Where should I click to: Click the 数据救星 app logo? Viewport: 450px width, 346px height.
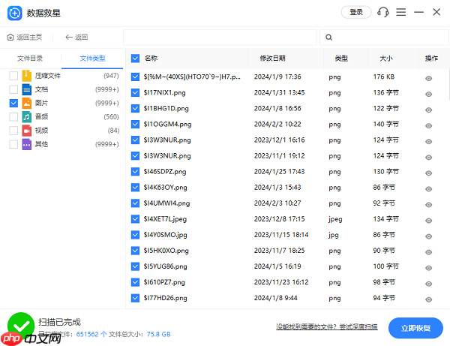[x=14, y=13]
